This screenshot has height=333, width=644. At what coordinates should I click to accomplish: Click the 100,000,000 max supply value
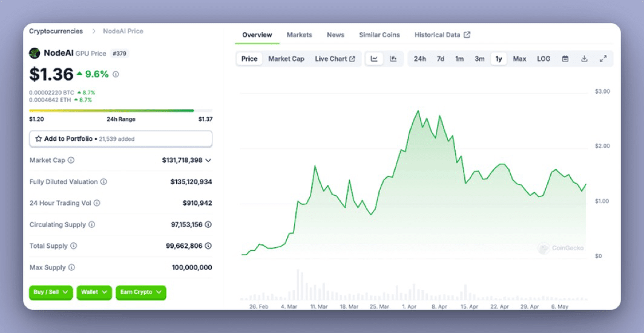tap(192, 267)
